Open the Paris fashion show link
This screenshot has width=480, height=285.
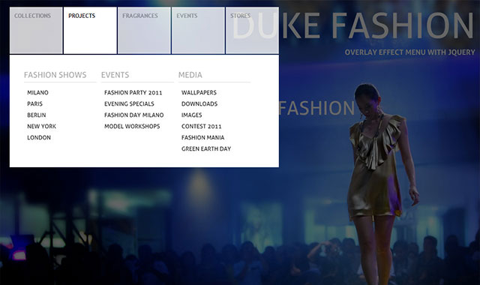pos(35,103)
